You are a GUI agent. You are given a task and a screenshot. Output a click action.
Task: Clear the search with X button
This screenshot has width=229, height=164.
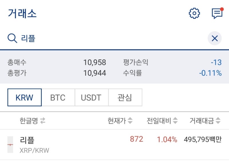(215, 38)
